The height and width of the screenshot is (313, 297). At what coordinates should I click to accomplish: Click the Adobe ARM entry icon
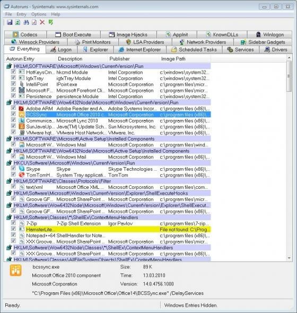[21, 109]
